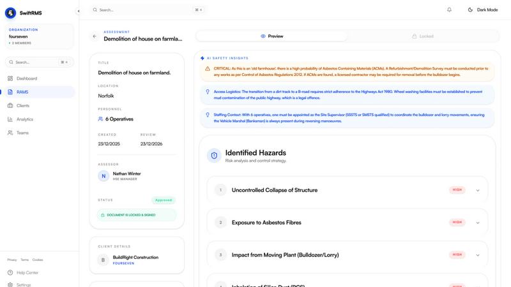Viewport: 511px width, 287px height.
Task: Toggle Dark Mode
Action: (x=483, y=10)
